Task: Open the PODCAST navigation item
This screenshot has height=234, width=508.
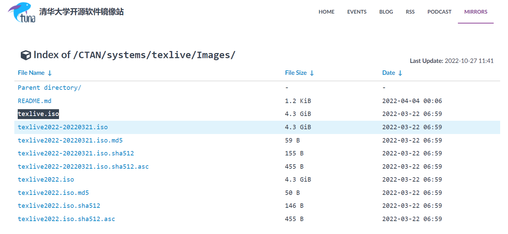Action: point(439,12)
